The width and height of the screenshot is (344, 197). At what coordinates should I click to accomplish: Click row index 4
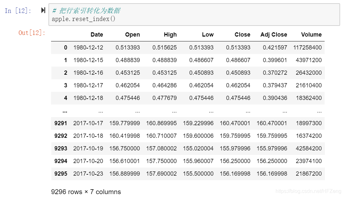(x=66, y=98)
